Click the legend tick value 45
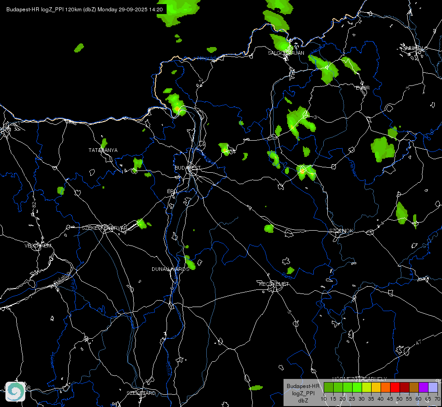442x407 pixels. click(x=390, y=399)
